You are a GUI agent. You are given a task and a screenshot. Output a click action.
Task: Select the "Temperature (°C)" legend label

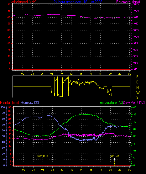pyautogui.click(x=110, y=103)
